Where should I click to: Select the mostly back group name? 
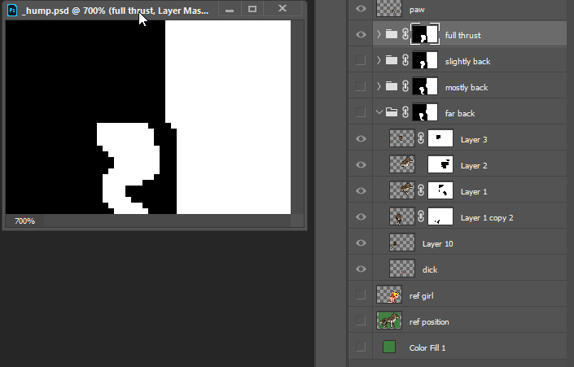[467, 87]
